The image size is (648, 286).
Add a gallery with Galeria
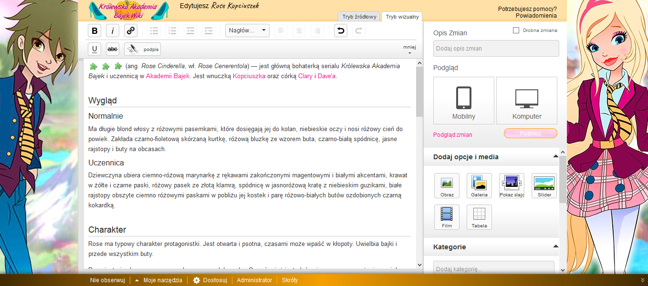point(480,185)
